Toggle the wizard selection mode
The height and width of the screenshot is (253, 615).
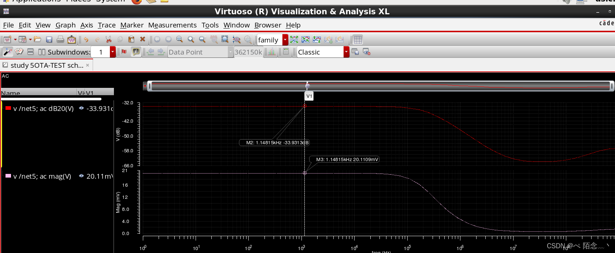pos(7,52)
